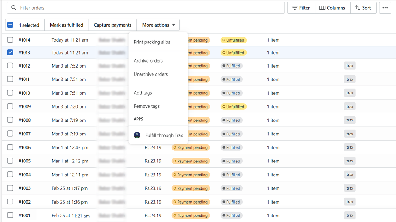Check the box for order #1004
The image size is (396, 222).
[x=10, y=175]
